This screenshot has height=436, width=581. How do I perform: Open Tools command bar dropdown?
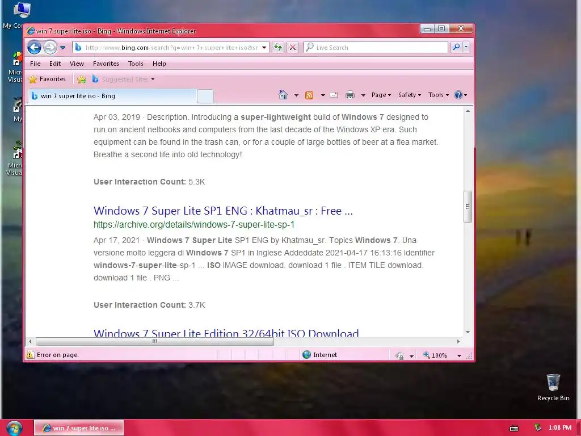pos(439,95)
